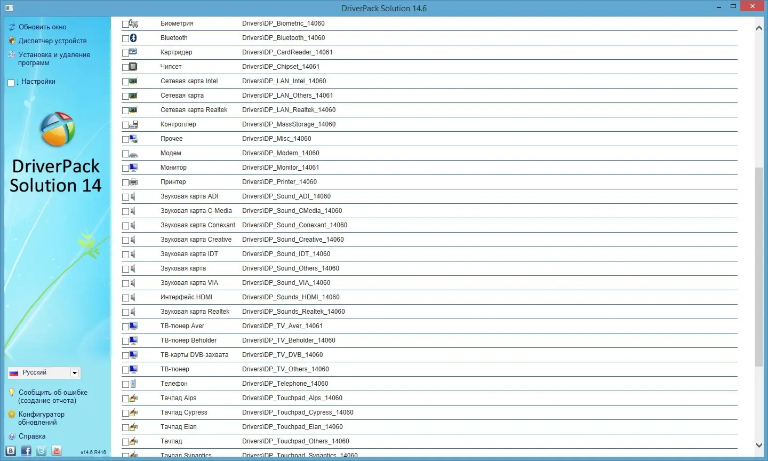Click the scrollbar up arrow
Image resolution: width=768 pixels, height=461 pixels.
[x=759, y=28]
